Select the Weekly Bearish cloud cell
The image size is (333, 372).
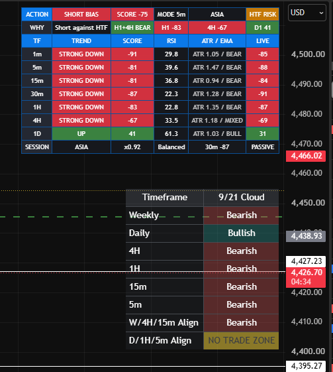(x=241, y=216)
